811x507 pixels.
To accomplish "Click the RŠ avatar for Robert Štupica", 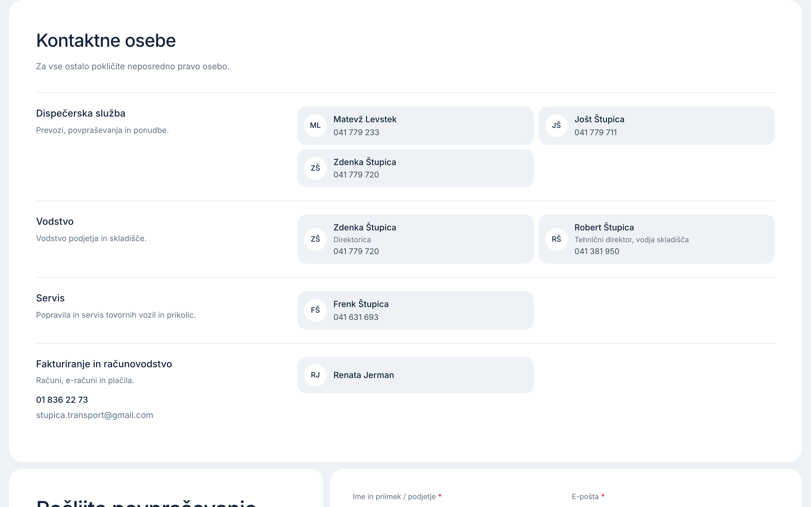I will pos(556,239).
